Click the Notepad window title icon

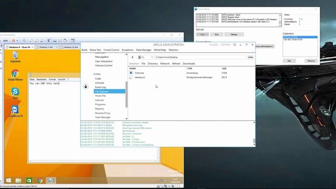pyautogui.click(x=30, y=75)
